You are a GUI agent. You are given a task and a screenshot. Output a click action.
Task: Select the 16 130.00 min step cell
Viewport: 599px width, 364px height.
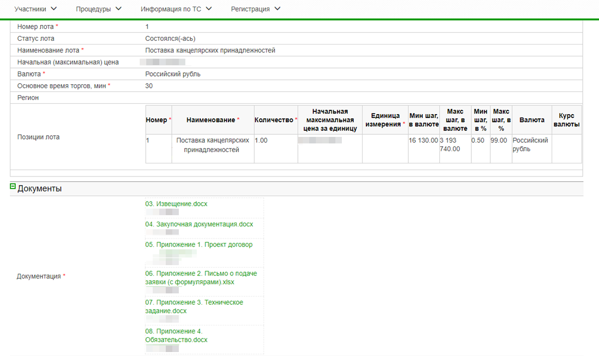pyautogui.click(x=423, y=140)
